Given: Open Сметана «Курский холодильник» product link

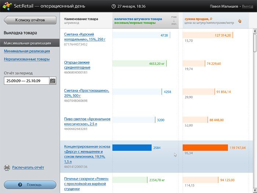Looking at the screenshot, I should [84, 37].
